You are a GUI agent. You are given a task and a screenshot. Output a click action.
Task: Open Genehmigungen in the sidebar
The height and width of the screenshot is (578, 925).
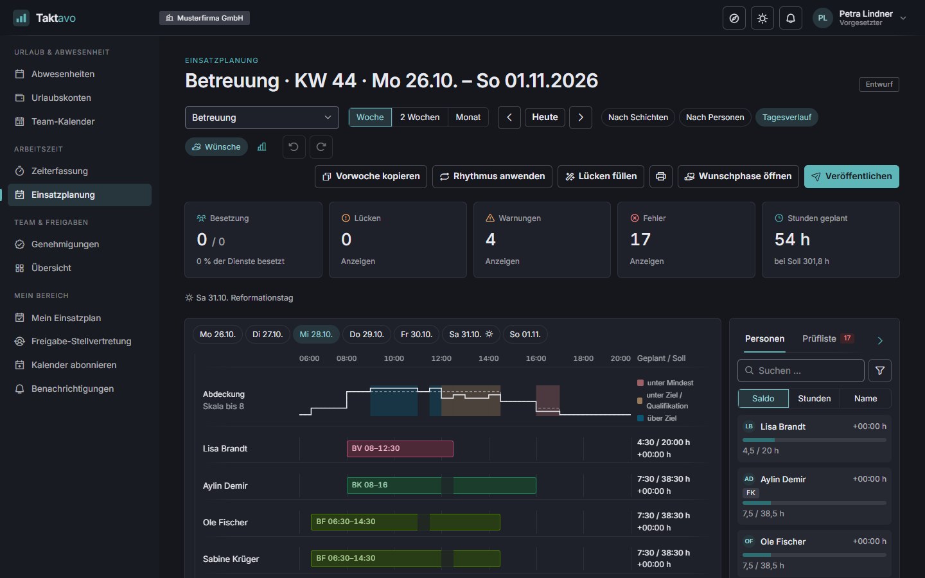point(80,244)
